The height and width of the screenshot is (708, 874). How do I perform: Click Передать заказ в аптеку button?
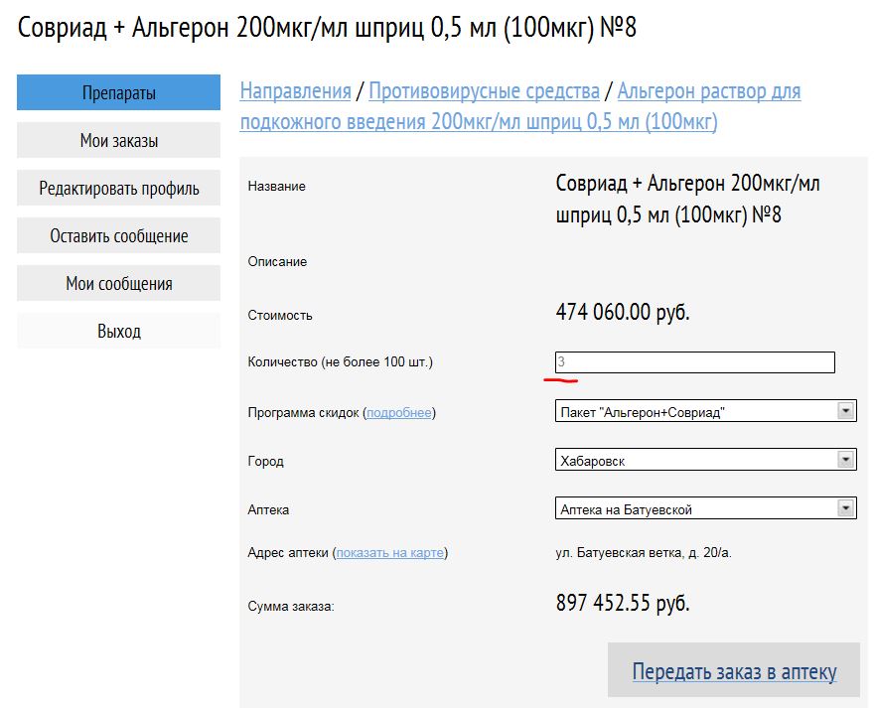[x=734, y=670]
